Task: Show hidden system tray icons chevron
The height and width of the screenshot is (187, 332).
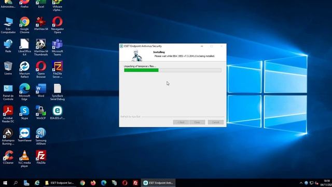Action: pos(301,183)
